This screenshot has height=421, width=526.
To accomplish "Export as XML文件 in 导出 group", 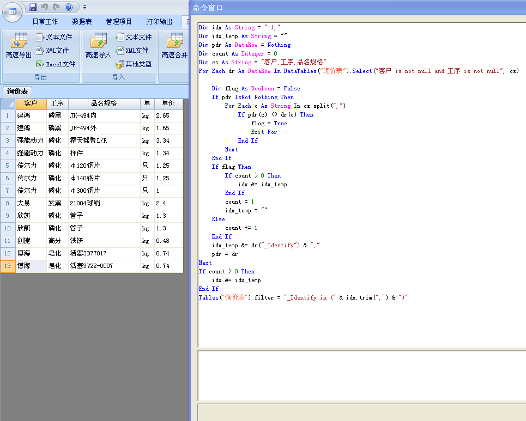I will pos(53,51).
